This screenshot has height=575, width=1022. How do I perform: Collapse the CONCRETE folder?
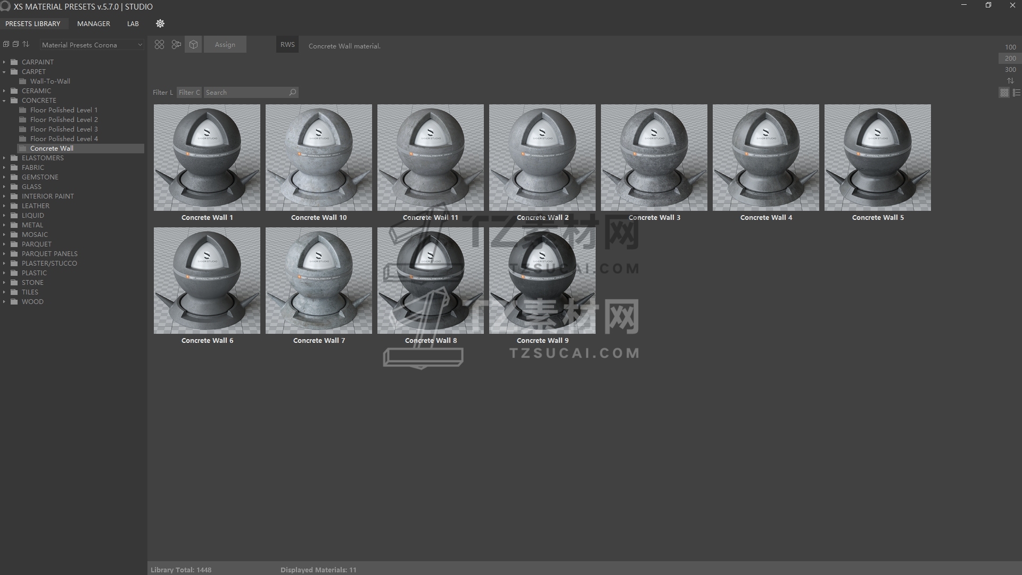[4, 101]
